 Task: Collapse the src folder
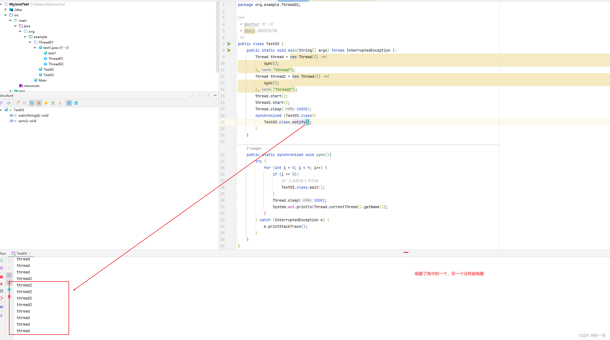point(5,15)
